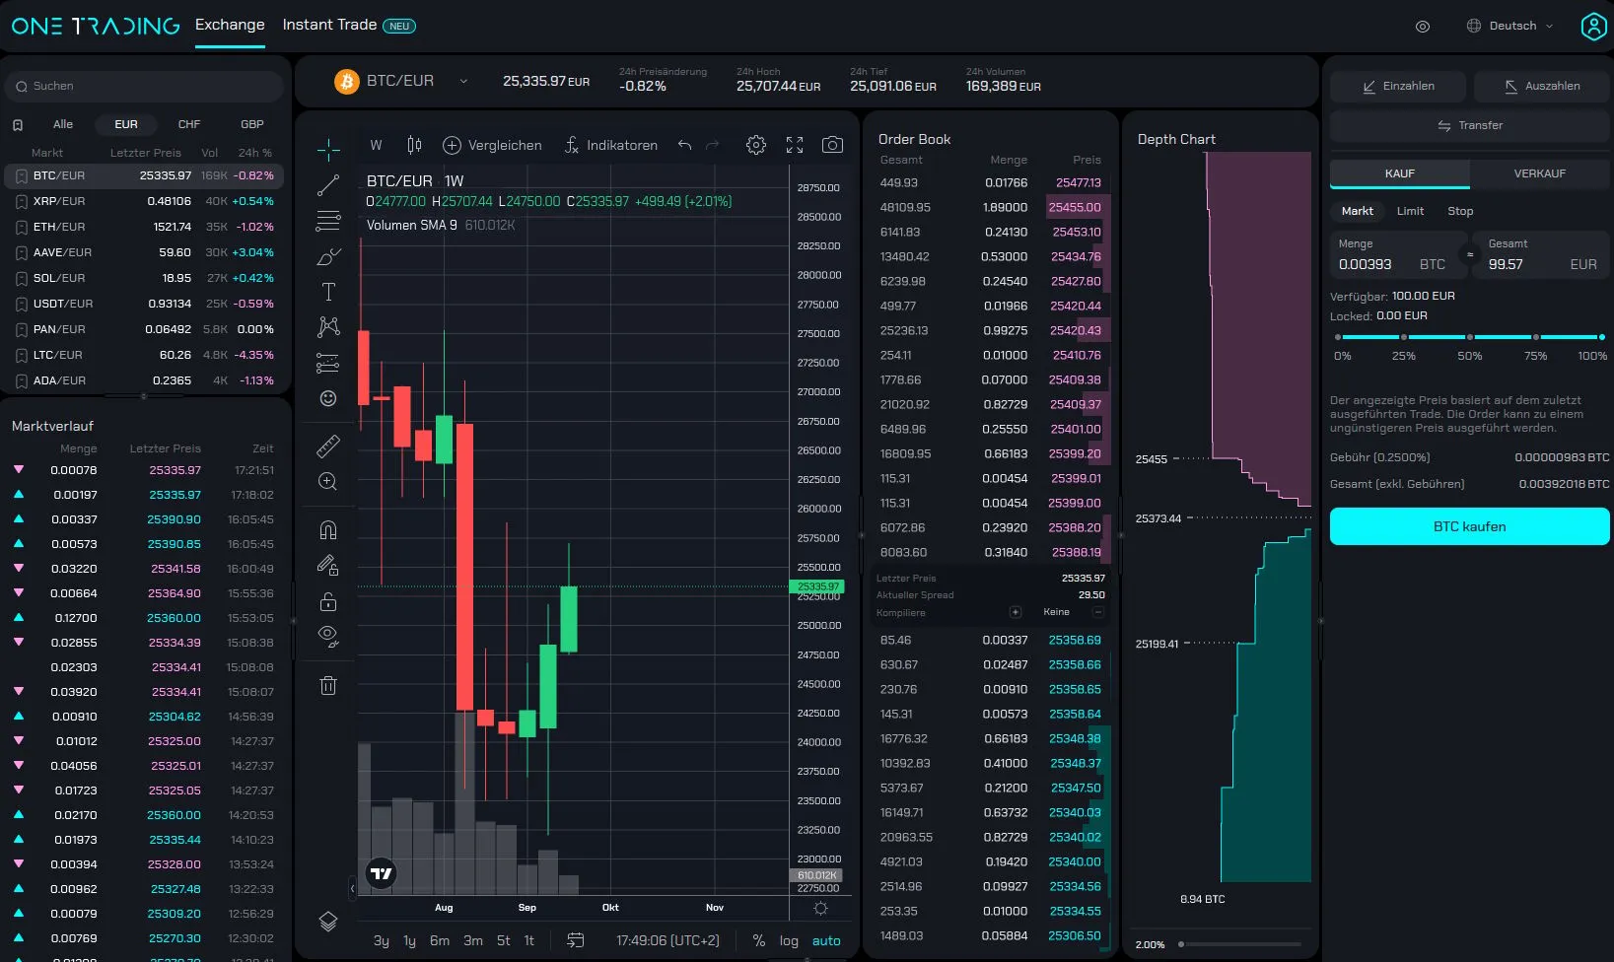This screenshot has height=962, width=1614.
Task: Click the Suchen search field
Action: click(143, 86)
